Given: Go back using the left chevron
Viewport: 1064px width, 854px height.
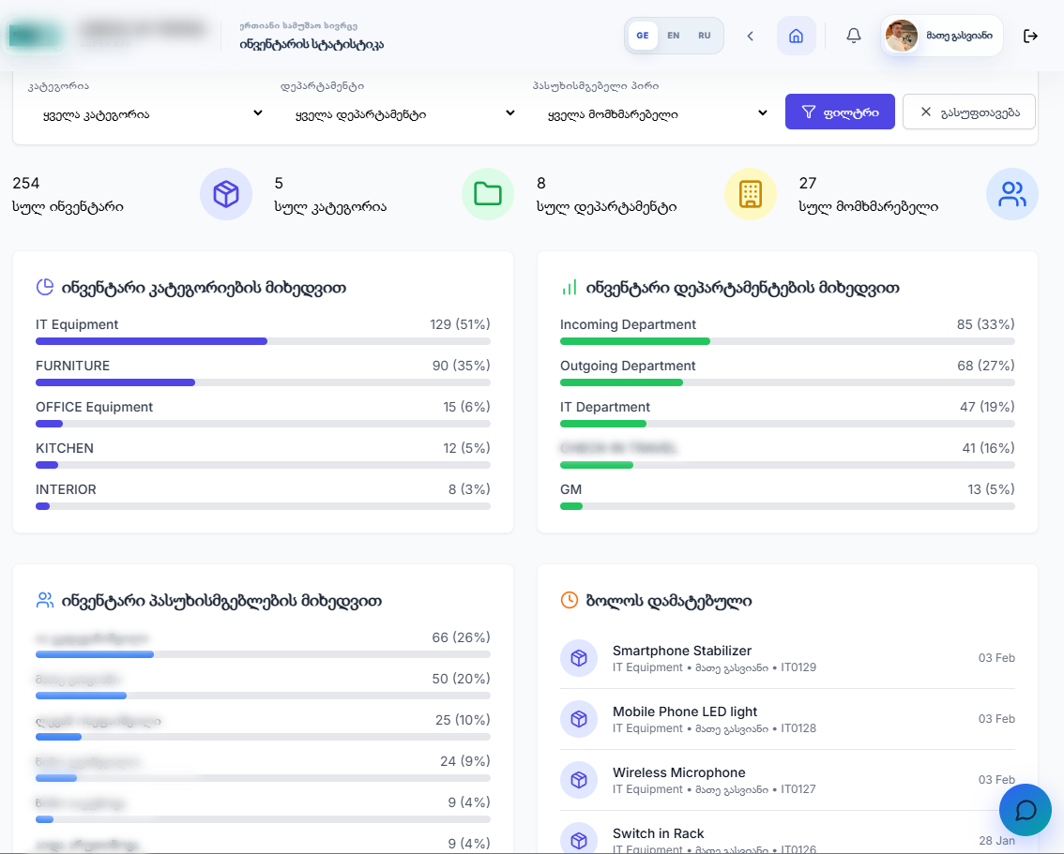Looking at the screenshot, I should pyautogui.click(x=750, y=36).
